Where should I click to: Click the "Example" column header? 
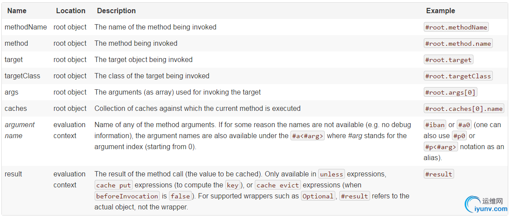[440, 11]
